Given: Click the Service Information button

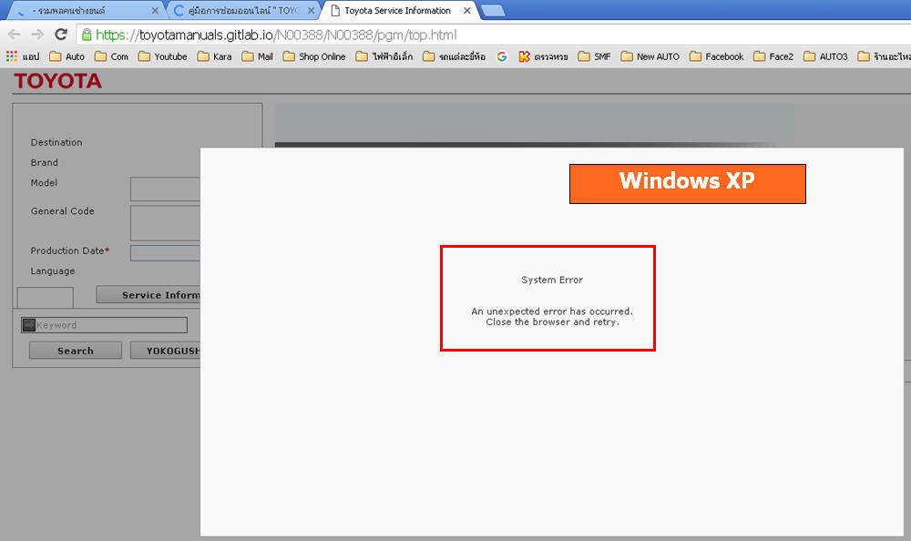Looking at the screenshot, I should click(148, 294).
